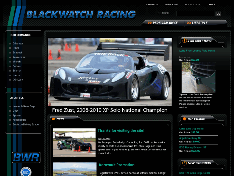
Task: Click the GO search button
Action: (x=218, y=14)
